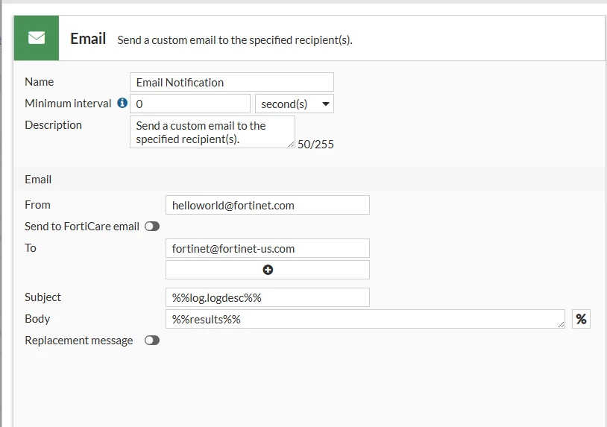This screenshot has width=607, height=427.
Task: Open the second(s) interval unit dropdown
Action: (295, 104)
